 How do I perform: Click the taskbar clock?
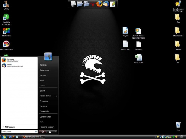click(x=181, y=137)
